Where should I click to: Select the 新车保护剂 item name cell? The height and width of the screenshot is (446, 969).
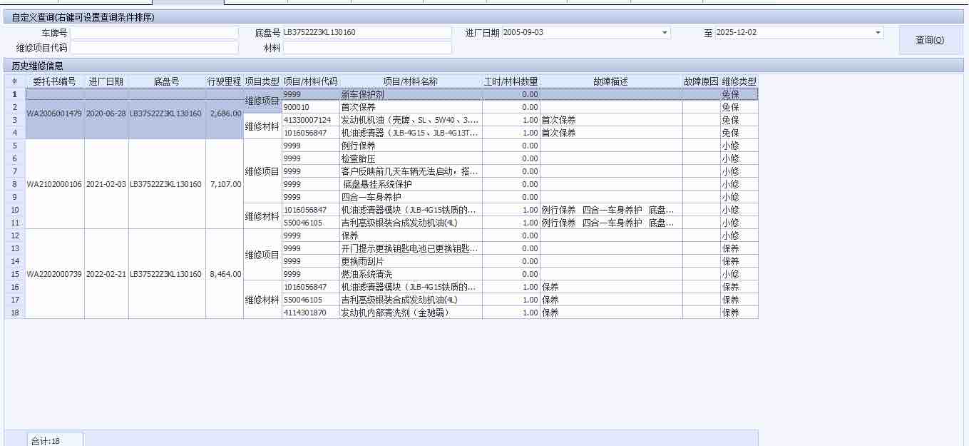[411, 94]
